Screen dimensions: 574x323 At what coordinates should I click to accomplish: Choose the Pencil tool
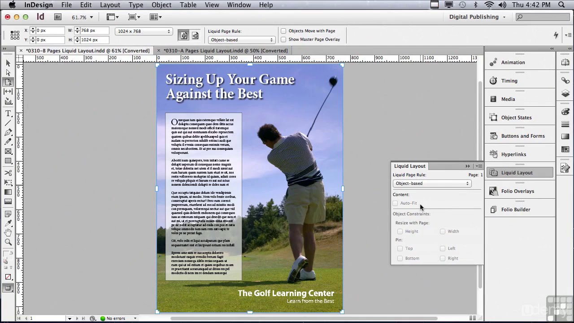[8, 142]
